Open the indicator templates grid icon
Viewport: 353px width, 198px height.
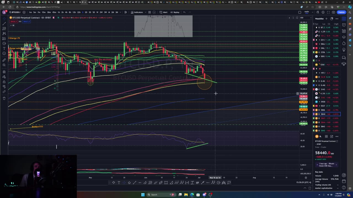[x=149, y=12]
